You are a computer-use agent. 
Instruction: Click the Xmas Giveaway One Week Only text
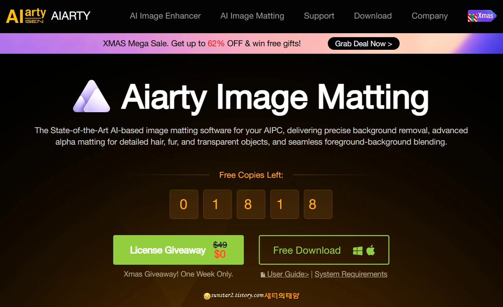click(178, 274)
